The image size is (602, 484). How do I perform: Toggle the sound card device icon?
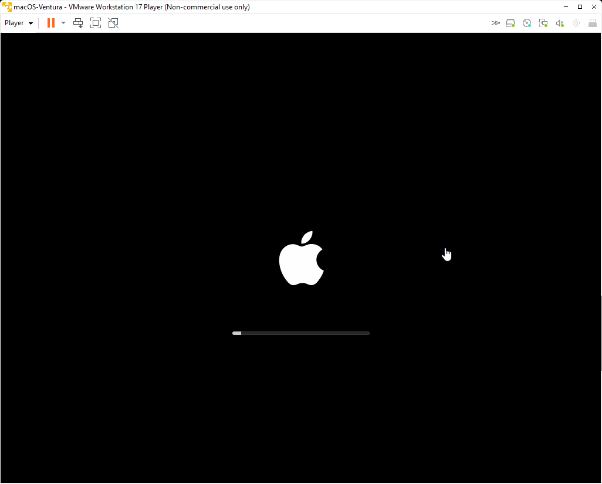click(x=560, y=23)
